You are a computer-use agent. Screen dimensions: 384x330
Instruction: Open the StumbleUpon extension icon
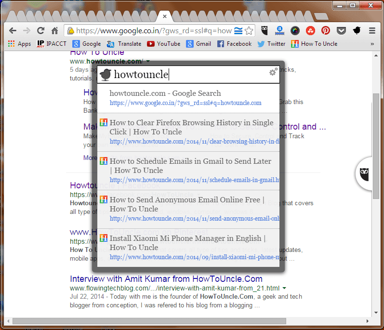coord(310,31)
